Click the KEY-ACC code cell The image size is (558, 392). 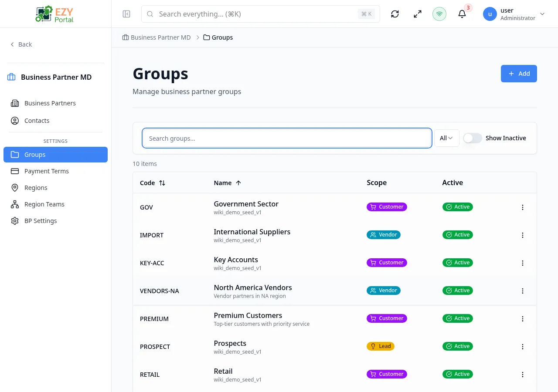[x=152, y=263]
